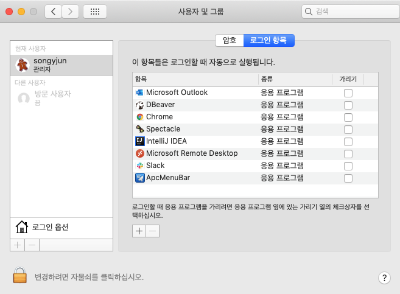Click the IntelliJ IDEA app icon

tap(139, 141)
